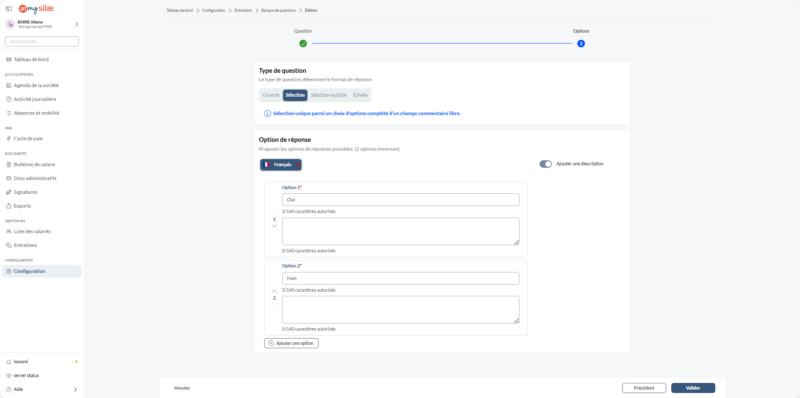This screenshot has width=800, height=398.
Task: Click the Option 1 text field
Action: [400, 200]
